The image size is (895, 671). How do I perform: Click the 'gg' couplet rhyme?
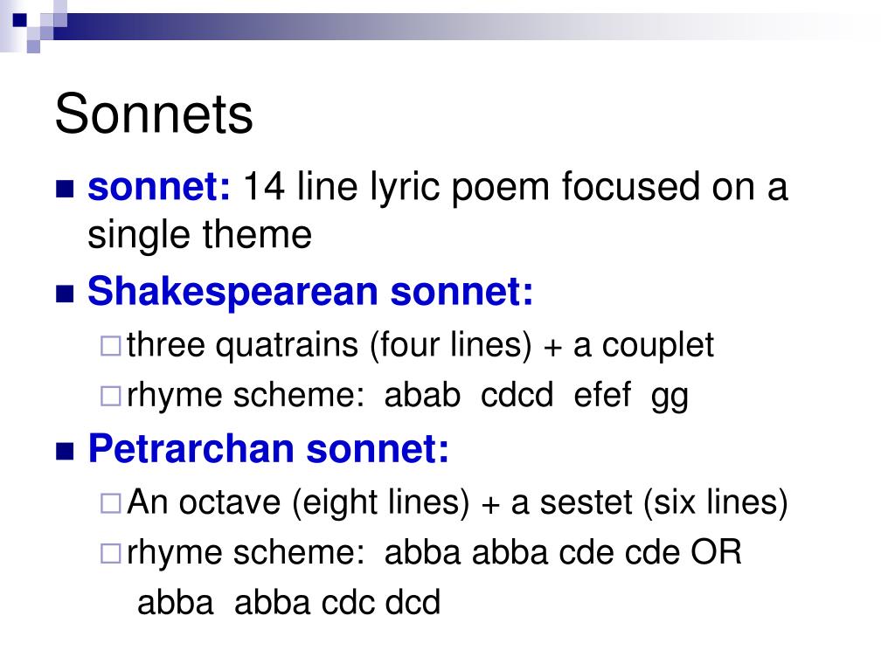tap(670, 398)
